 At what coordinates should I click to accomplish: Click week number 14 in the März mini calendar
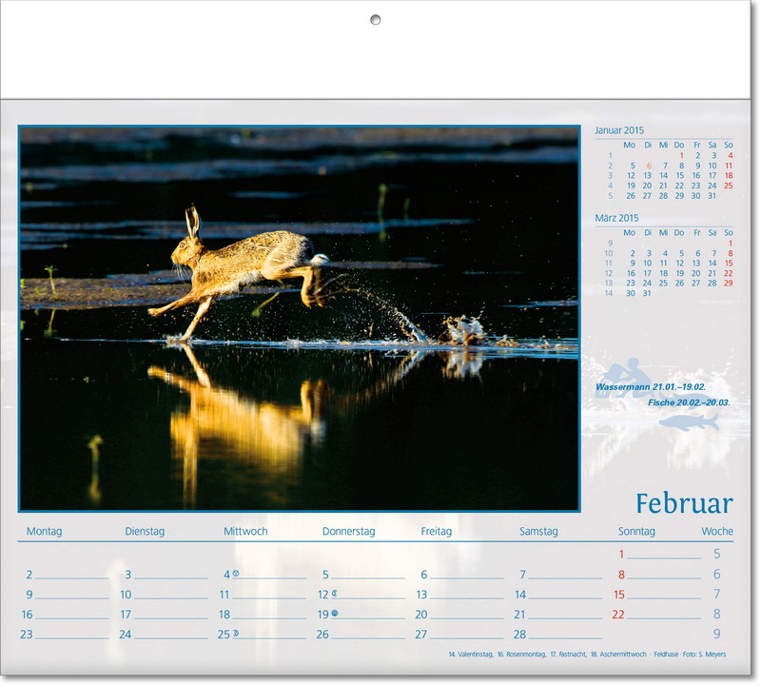(x=609, y=293)
